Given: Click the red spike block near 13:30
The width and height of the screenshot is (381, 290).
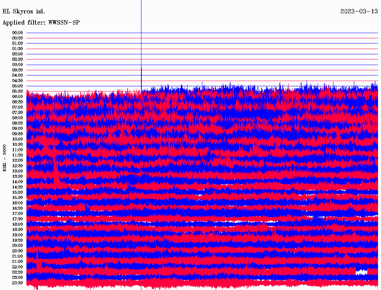Looking at the screenshot, I should coord(57,173).
